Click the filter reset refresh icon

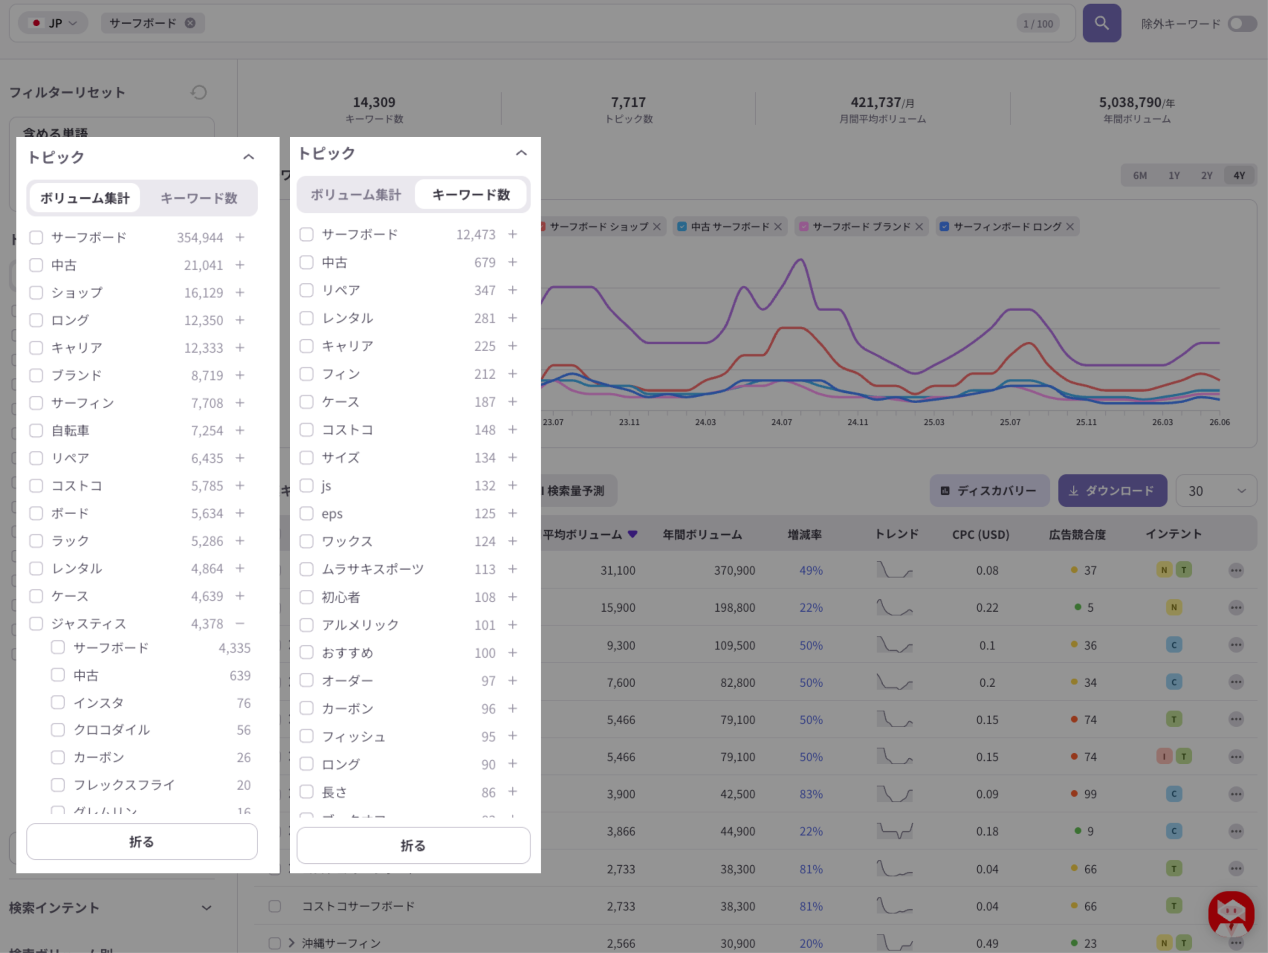click(198, 92)
